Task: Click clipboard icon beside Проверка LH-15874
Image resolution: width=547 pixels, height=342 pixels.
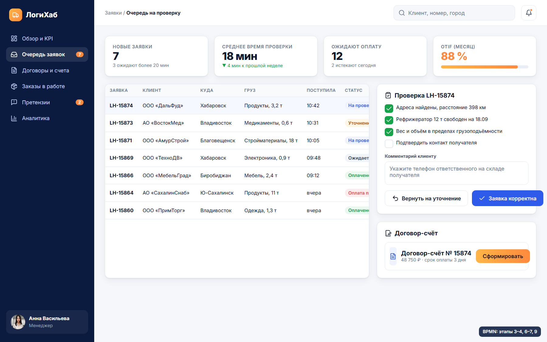Action: click(x=388, y=95)
